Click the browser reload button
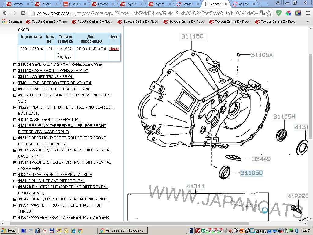Screen dimensions: 313x235 tap(23, 13)
